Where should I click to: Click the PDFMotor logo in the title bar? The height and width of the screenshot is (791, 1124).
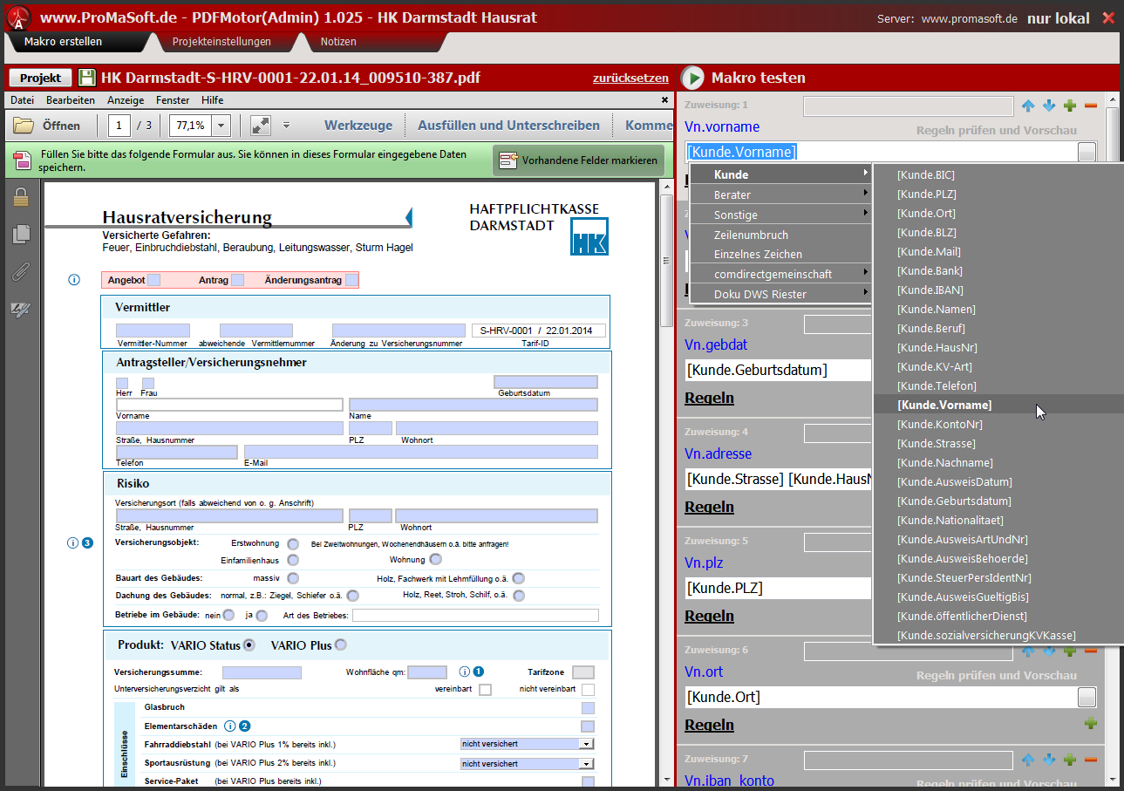point(18,17)
